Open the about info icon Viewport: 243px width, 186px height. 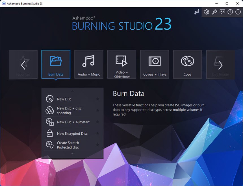[238, 12]
